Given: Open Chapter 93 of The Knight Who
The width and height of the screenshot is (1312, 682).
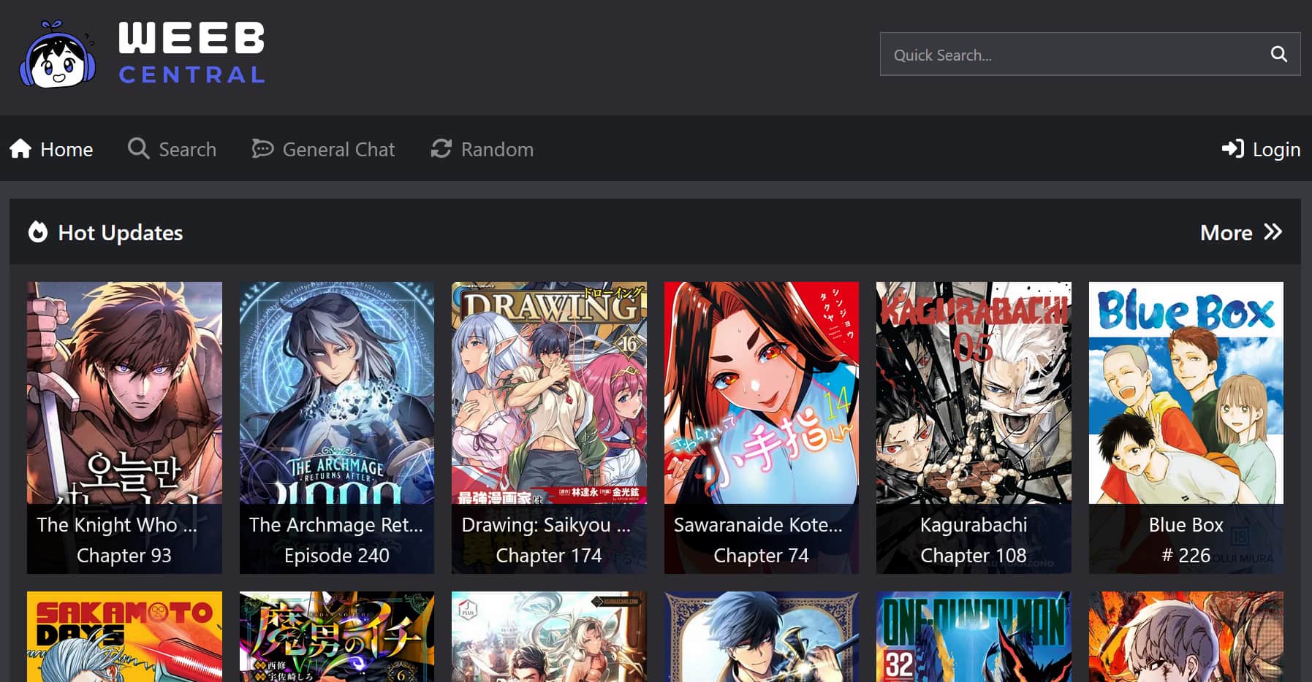Looking at the screenshot, I should pos(124,556).
